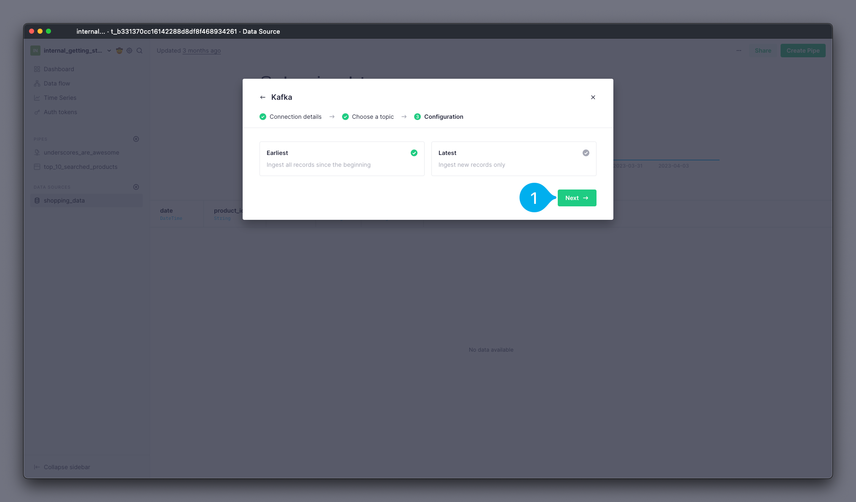Click the '3 months ago' updated link
The height and width of the screenshot is (502, 856).
[x=201, y=51]
